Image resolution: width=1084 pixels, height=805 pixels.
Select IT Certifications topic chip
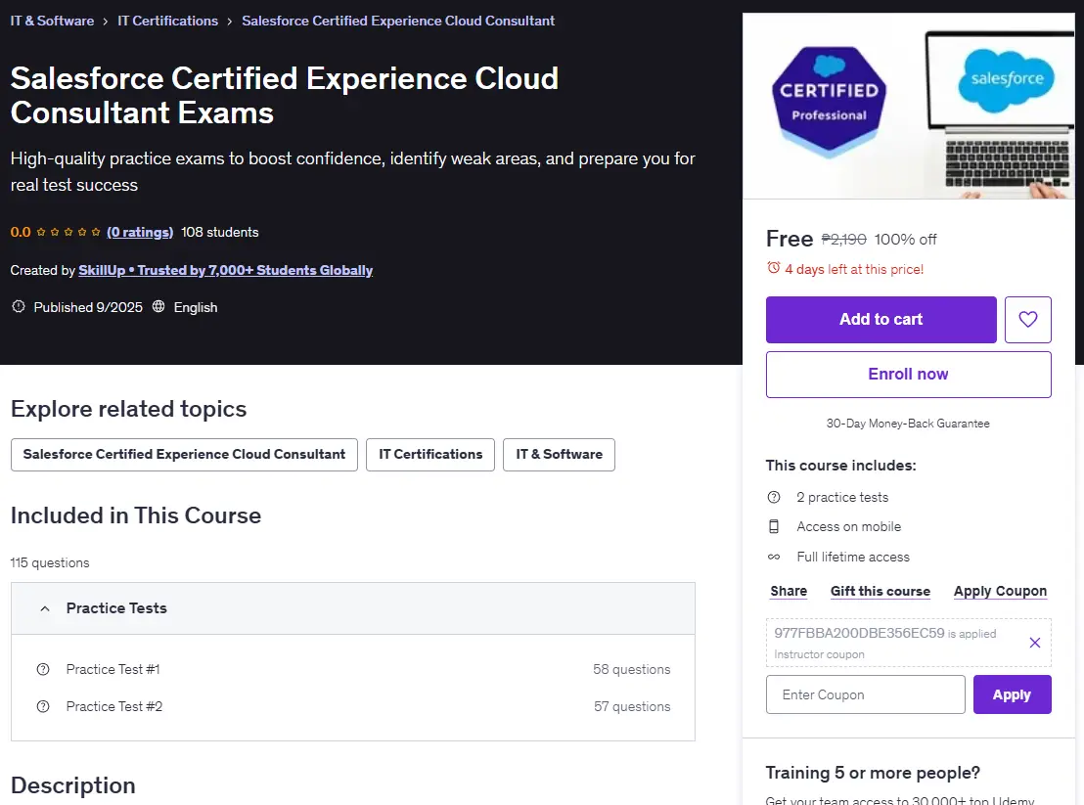pyautogui.click(x=430, y=455)
